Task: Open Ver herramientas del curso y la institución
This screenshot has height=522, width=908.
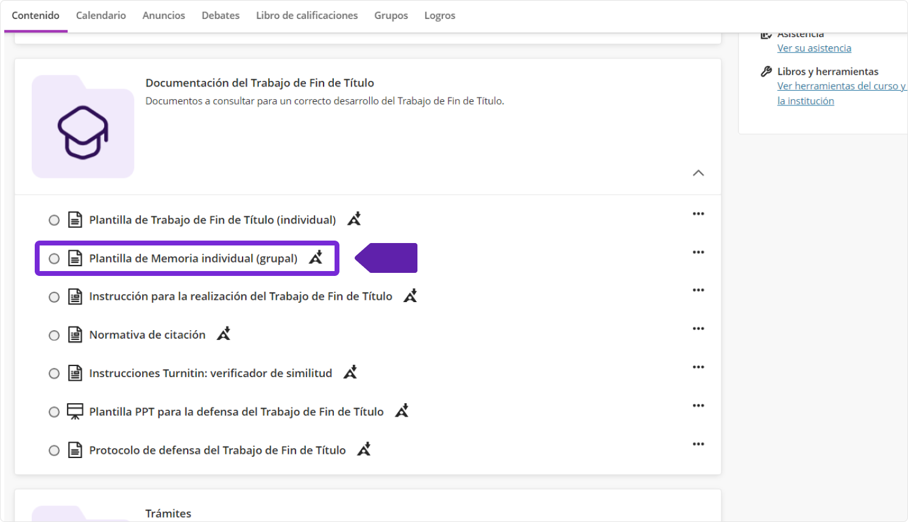Action: click(841, 86)
